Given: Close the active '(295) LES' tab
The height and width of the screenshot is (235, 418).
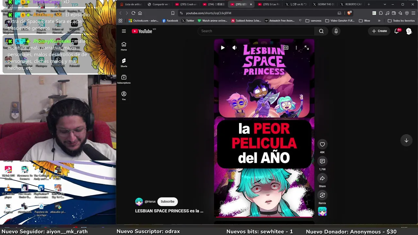Looking at the screenshot, I should (x=251, y=4).
